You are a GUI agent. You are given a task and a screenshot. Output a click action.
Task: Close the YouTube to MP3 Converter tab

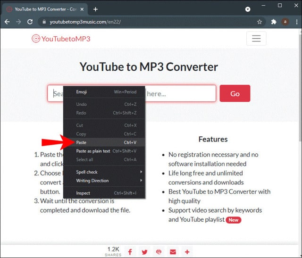pos(82,9)
